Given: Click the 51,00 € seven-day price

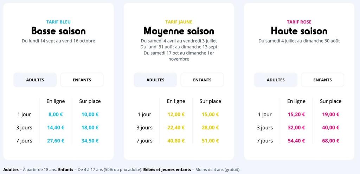Looking at the screenshot, I should click(x=210, y=141).
